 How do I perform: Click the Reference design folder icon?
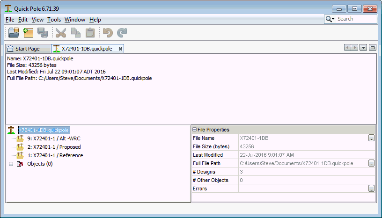[20, 155]
